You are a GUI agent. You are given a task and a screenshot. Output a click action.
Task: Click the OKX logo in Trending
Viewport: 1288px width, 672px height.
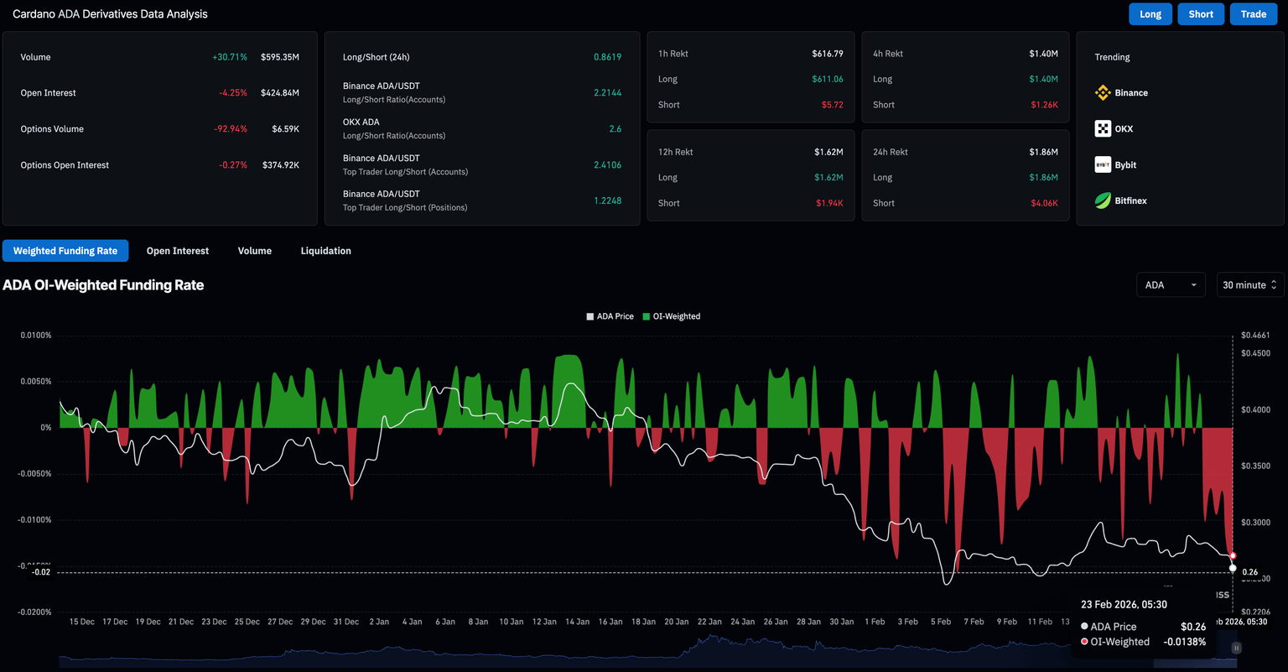click(1103, 129)
